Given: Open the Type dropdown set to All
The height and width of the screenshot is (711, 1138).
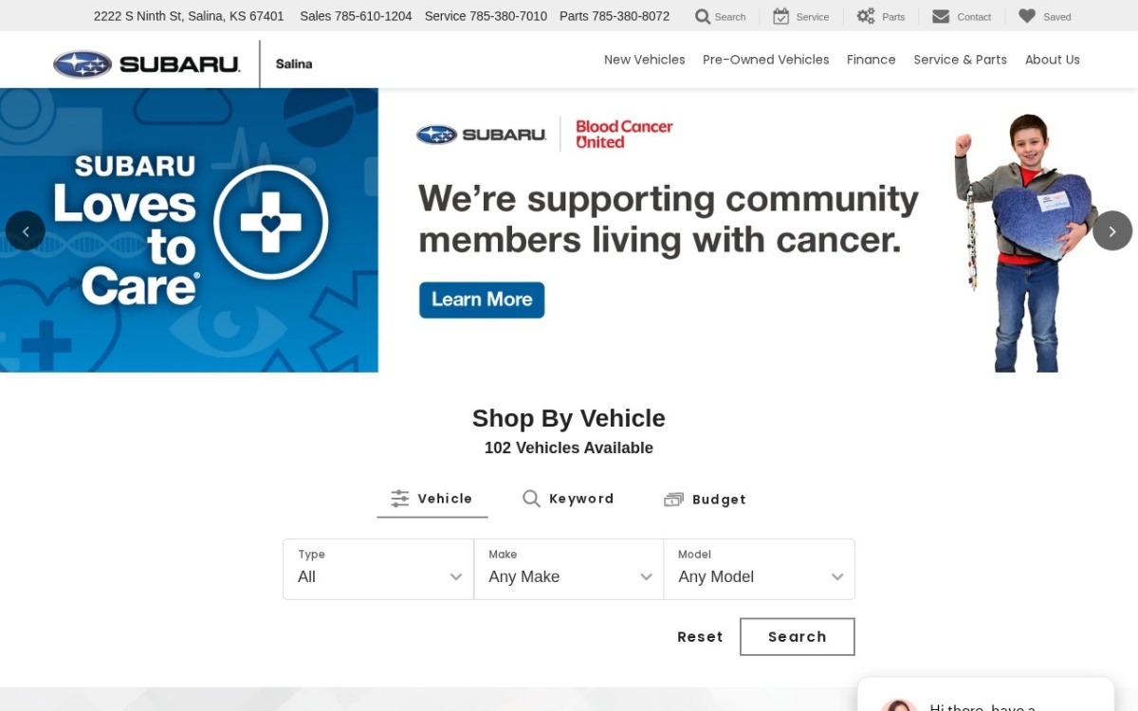Looking at the screenshot, I should [x=378, y=569].
